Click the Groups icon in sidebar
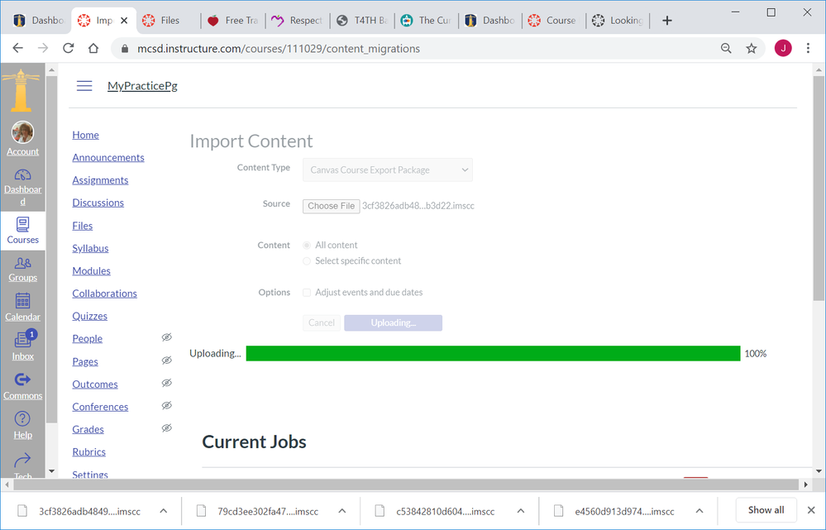 click(x=22, y=263)
